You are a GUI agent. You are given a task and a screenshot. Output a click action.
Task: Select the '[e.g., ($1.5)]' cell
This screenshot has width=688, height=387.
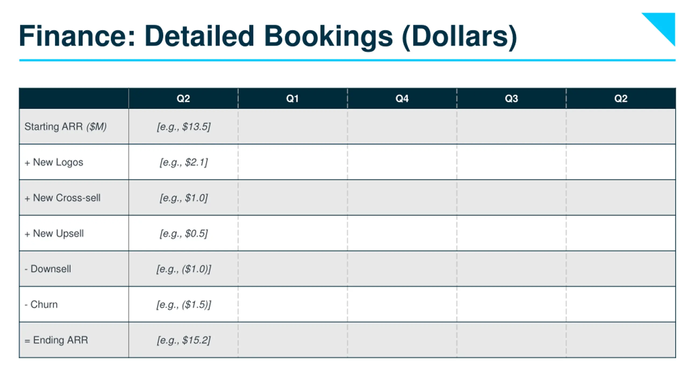pyautogui.click(x=184, y=304)
